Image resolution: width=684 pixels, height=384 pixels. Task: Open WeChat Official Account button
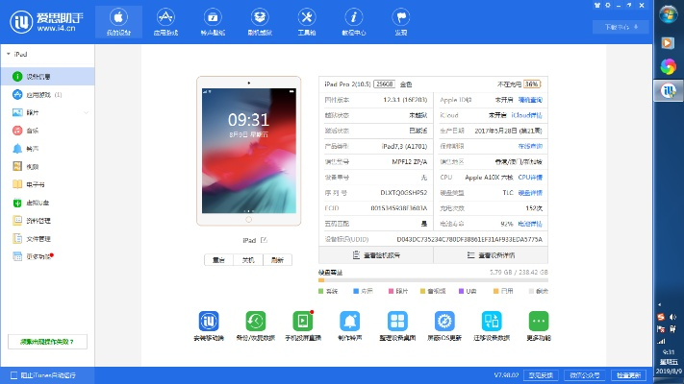coord(585,375)
